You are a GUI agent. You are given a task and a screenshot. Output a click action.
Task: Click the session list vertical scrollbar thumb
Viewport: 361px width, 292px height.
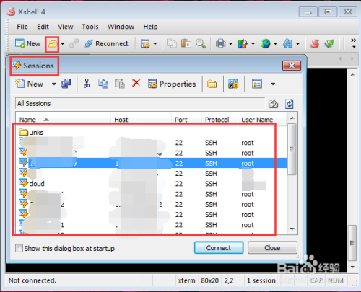(x=292, y=149)
